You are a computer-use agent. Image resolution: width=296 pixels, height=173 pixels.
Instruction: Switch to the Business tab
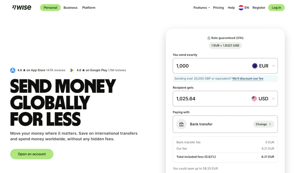point(70,8)
